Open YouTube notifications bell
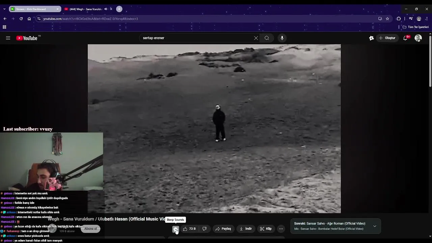The image size is (432, 243). pos(405,38)
